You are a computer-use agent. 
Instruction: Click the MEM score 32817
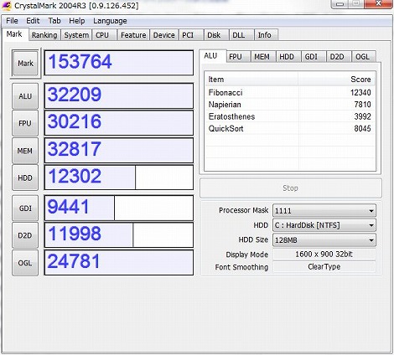coord(119,150)
